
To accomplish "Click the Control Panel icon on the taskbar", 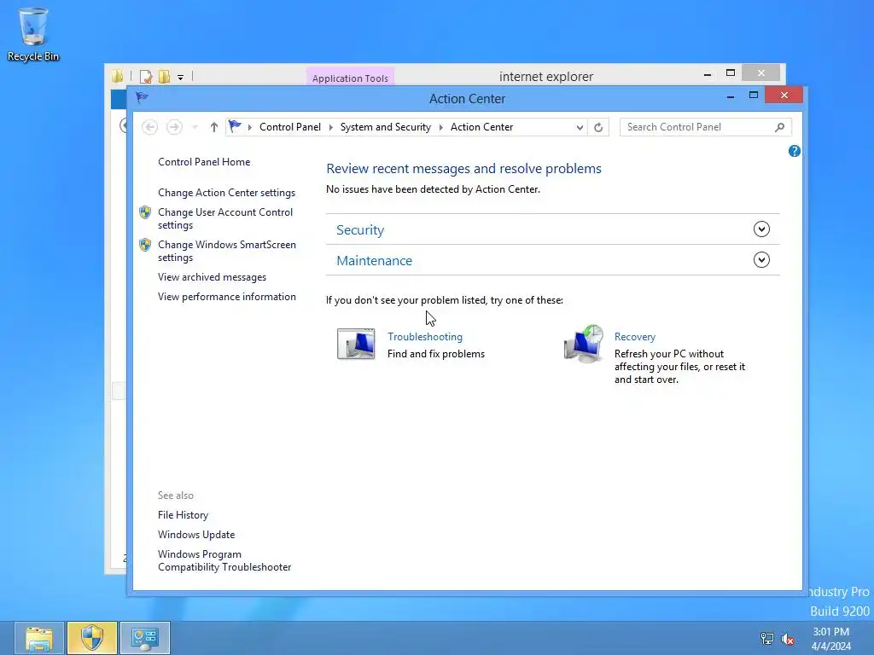I will pyautogui.click(x=145, y=638).
